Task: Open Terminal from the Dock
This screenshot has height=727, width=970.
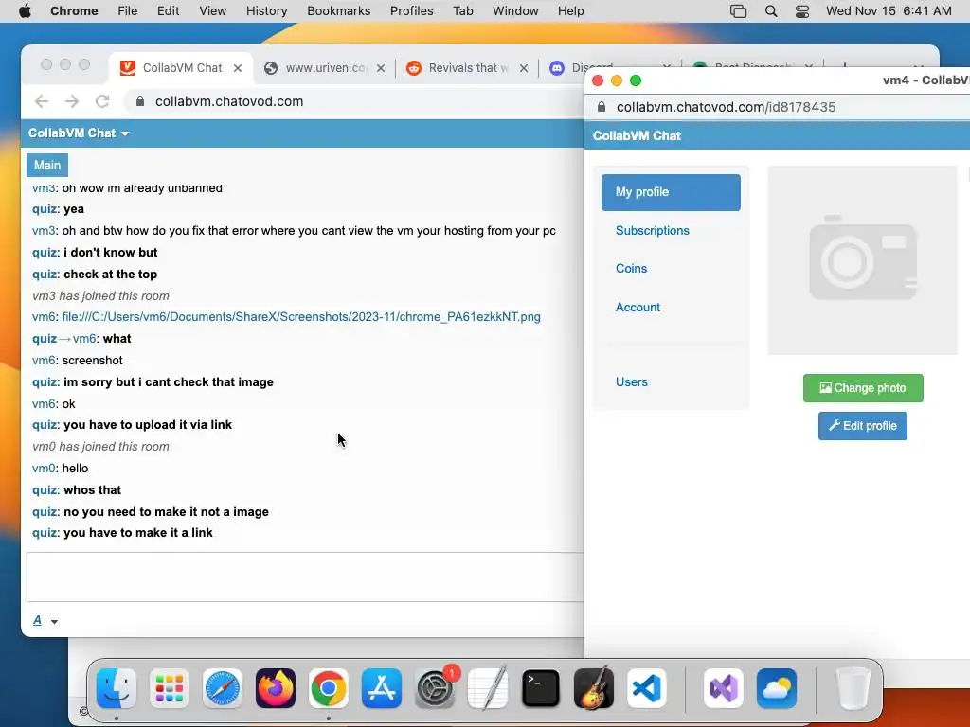Action: pos(541,688)
